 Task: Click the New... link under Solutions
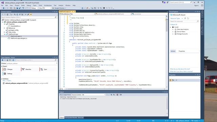tap(4, 81)
